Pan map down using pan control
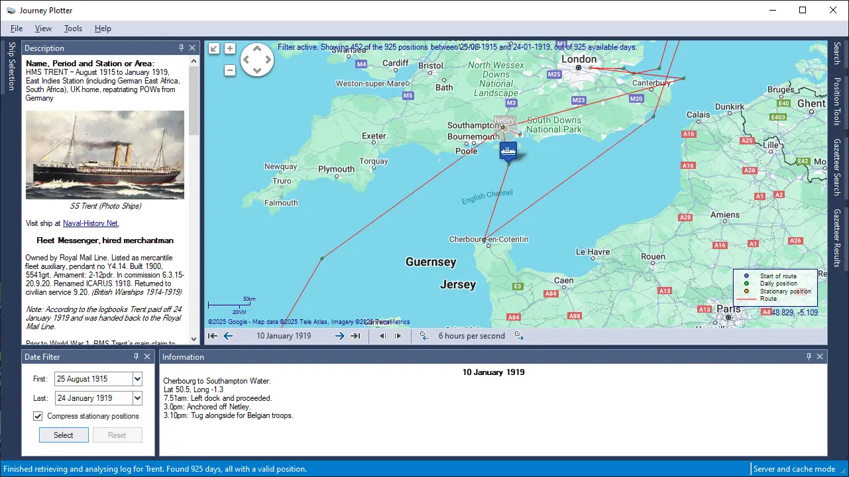The image size is (849, 477). click(256, 71)
